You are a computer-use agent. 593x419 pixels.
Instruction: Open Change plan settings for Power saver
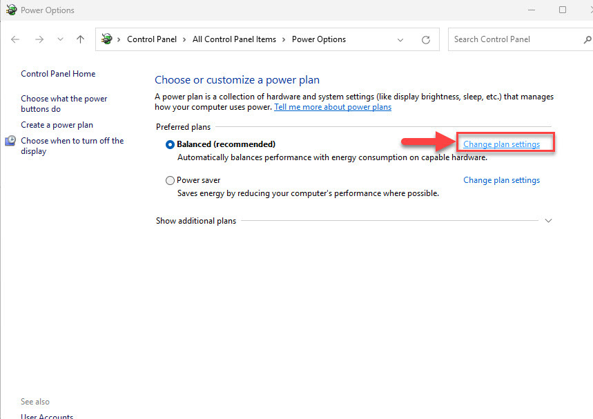pos(501,180)
